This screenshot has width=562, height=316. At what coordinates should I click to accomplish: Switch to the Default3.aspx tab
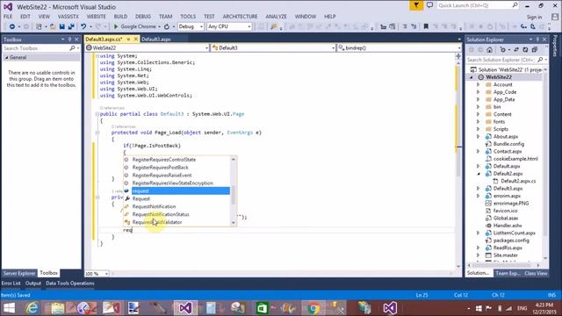(156, 39)
